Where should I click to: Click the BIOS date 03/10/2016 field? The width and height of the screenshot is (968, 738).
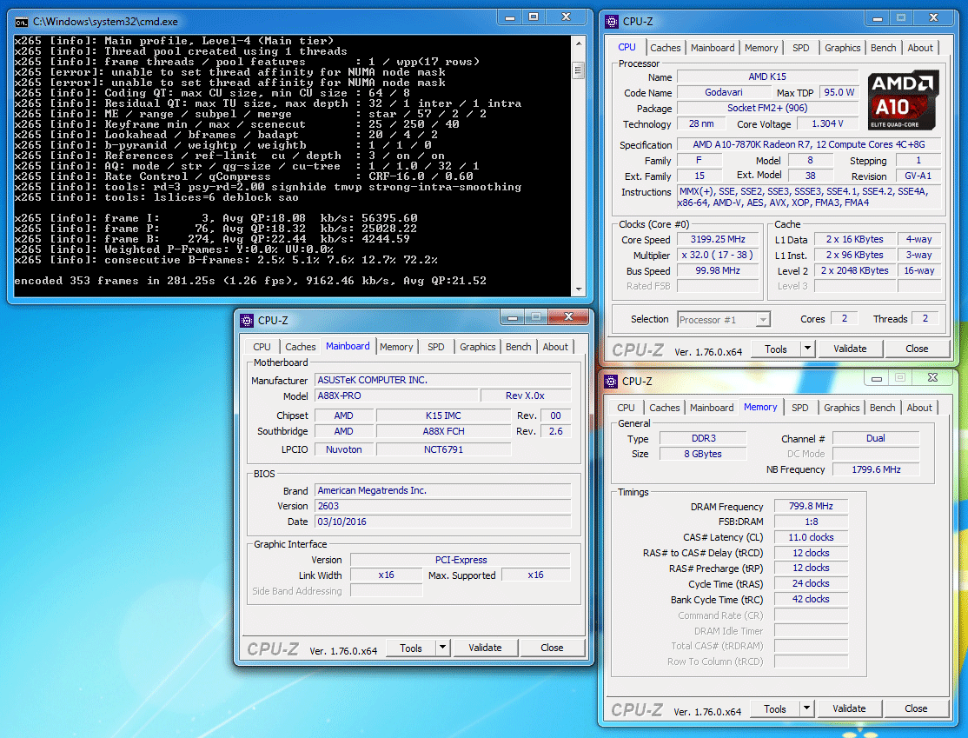[x=443, y=522]
